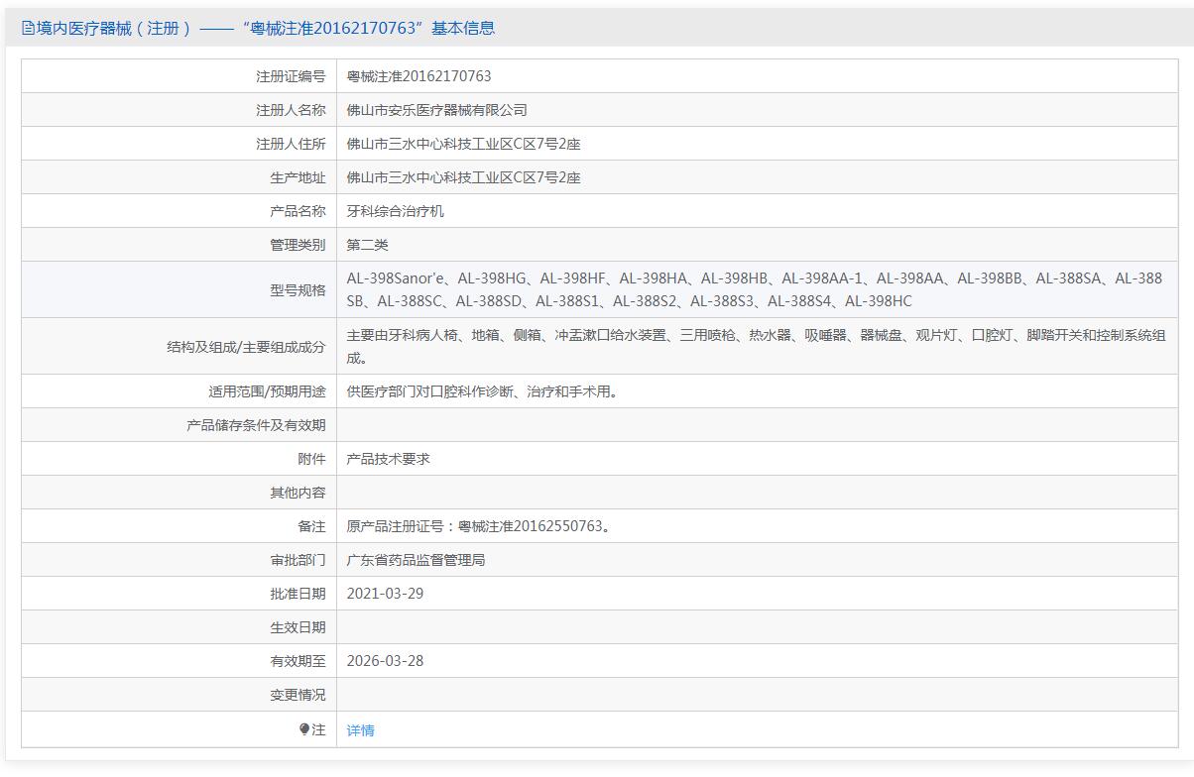
Task: Select expiry date 2026-03-28
Action: point(386,661)
